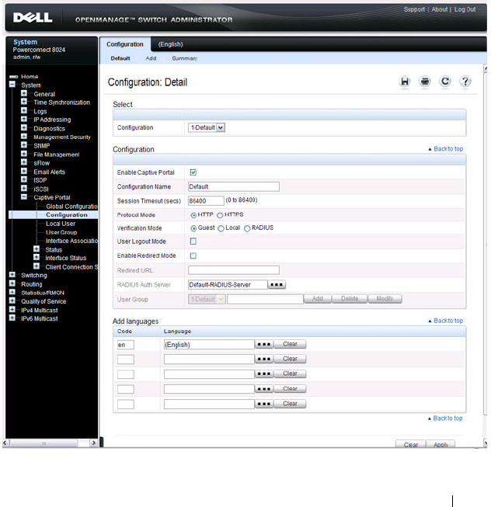This screenshot has height=507, width=498.
Task: Switch to the Configuration tab
Action: point(125,44)
